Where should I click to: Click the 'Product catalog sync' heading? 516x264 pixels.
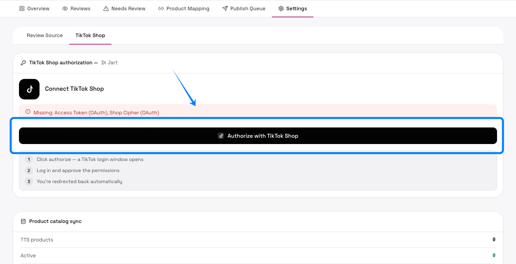click(55, 221)
